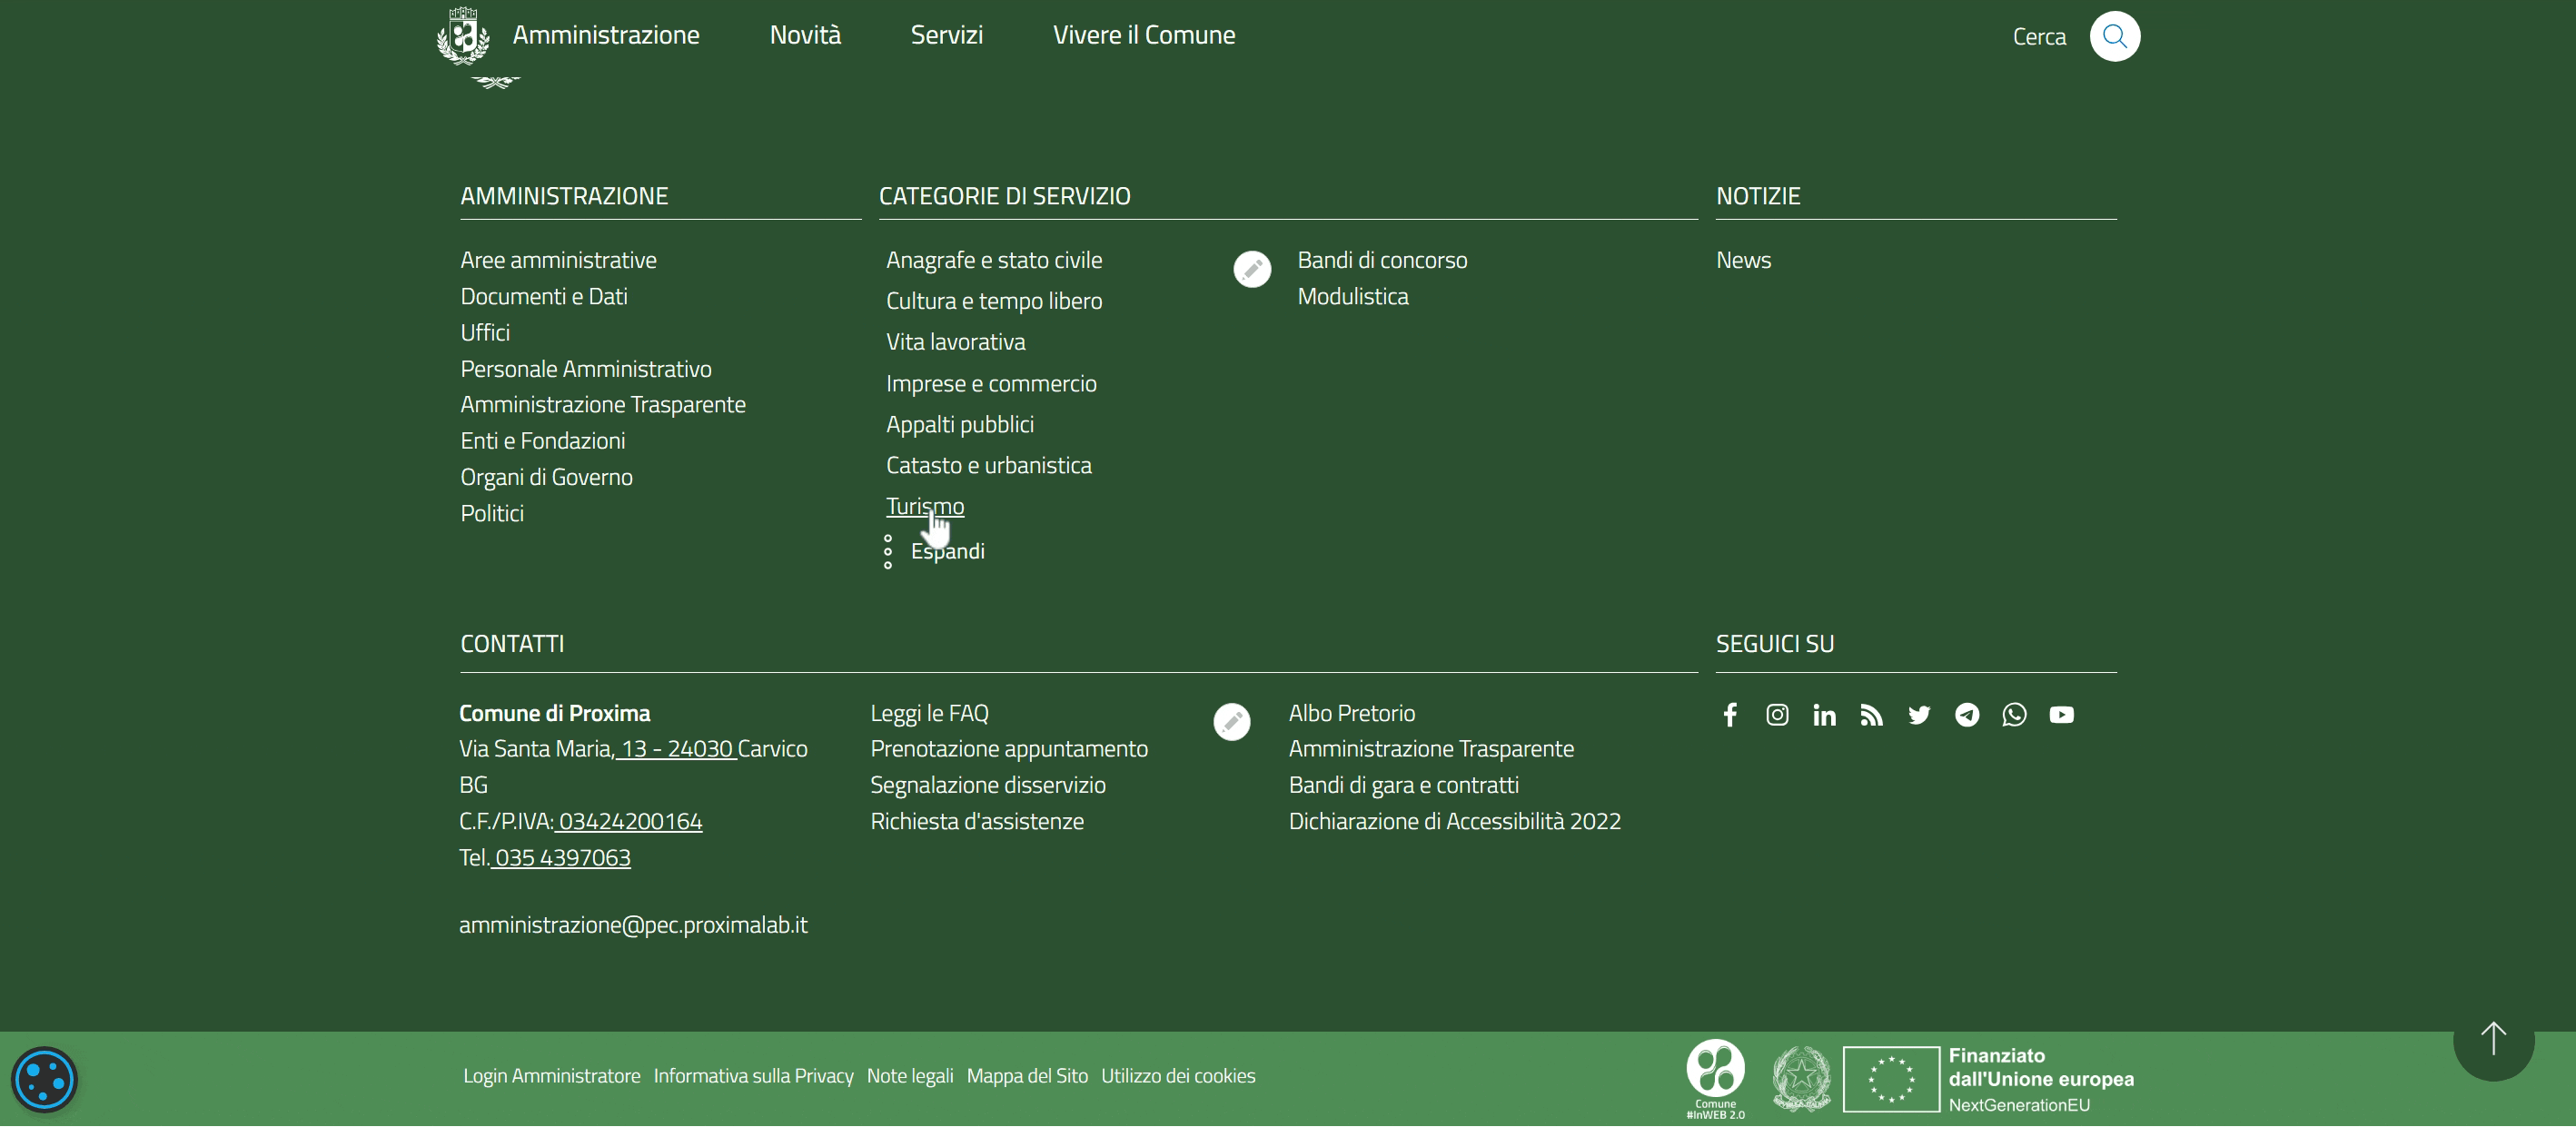
Task: Open the YouTube social icon
Action: [2061, 715]
